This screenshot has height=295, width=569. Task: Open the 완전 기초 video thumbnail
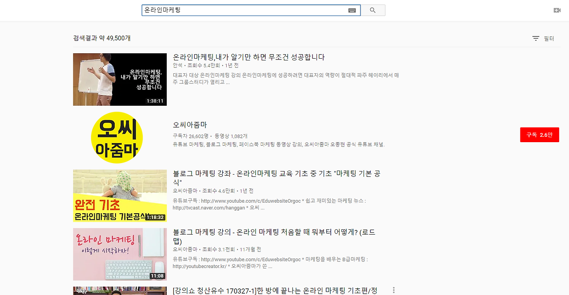[120, 195]
